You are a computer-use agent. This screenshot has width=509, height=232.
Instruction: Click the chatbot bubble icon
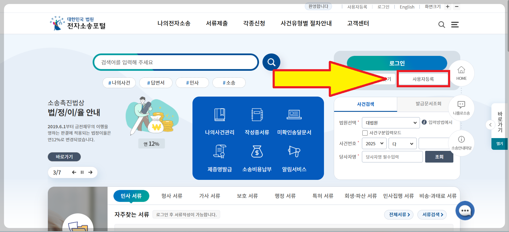(x=465, y=211)
